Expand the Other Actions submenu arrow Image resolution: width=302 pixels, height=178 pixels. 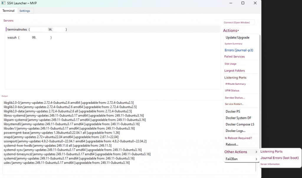[x=256, y=152]
